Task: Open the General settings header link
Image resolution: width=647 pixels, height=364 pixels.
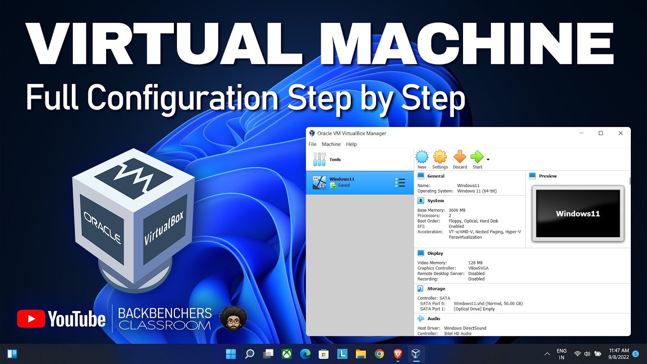Action: click(x=436, y=176)
